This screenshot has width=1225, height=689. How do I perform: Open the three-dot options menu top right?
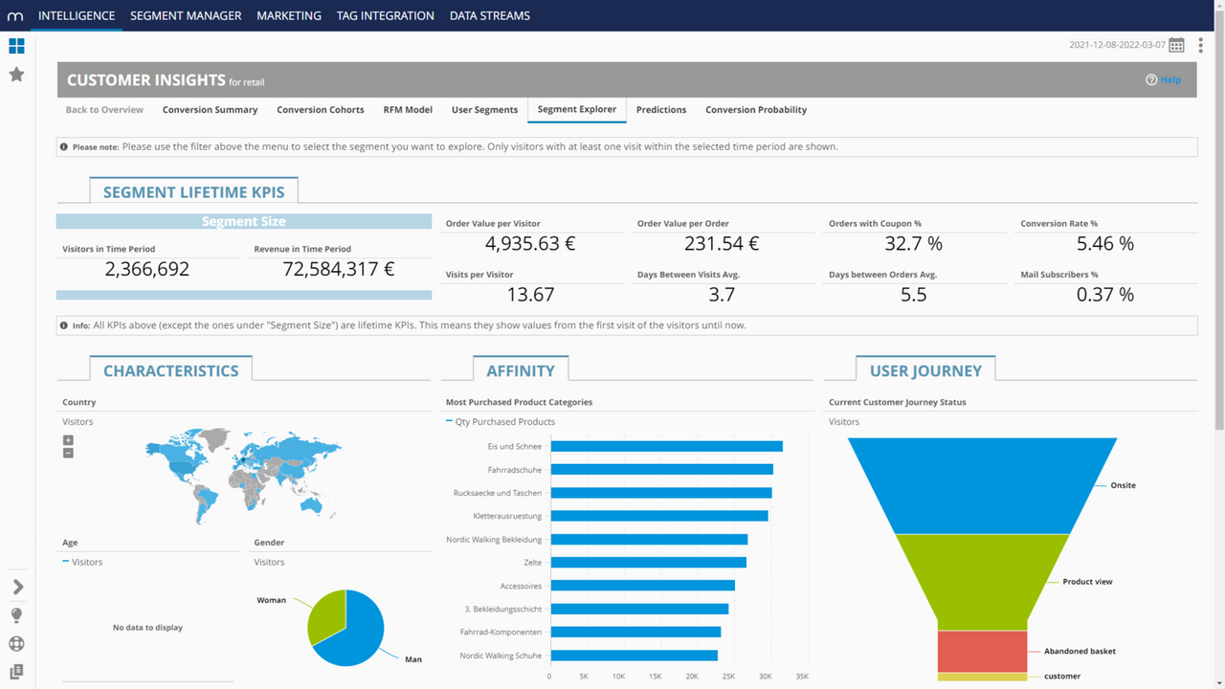[x=1201, y=44]
